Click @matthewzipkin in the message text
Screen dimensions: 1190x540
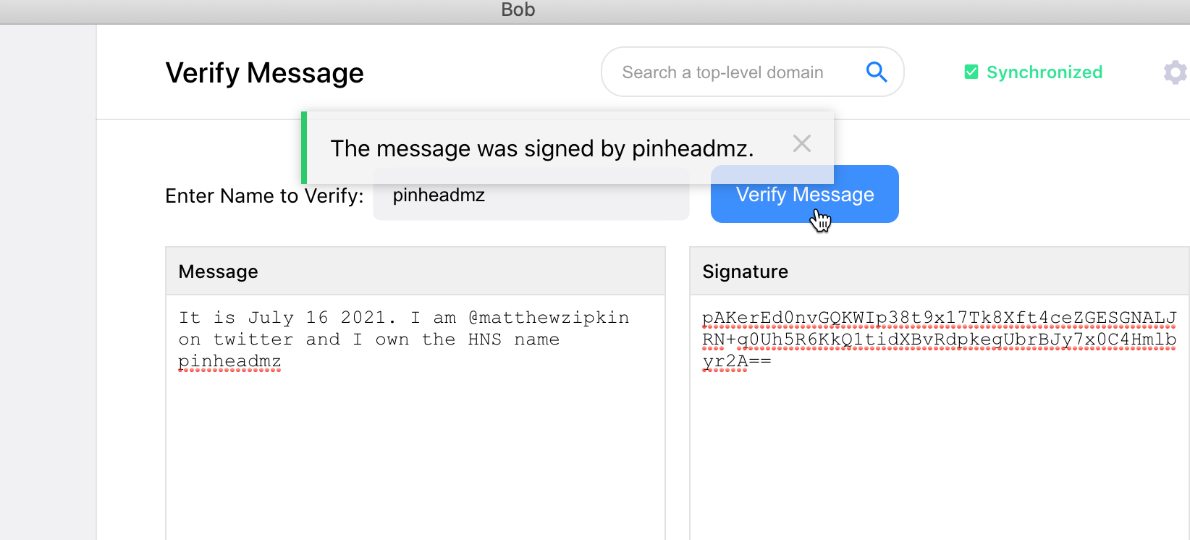[x=549, y=318]
